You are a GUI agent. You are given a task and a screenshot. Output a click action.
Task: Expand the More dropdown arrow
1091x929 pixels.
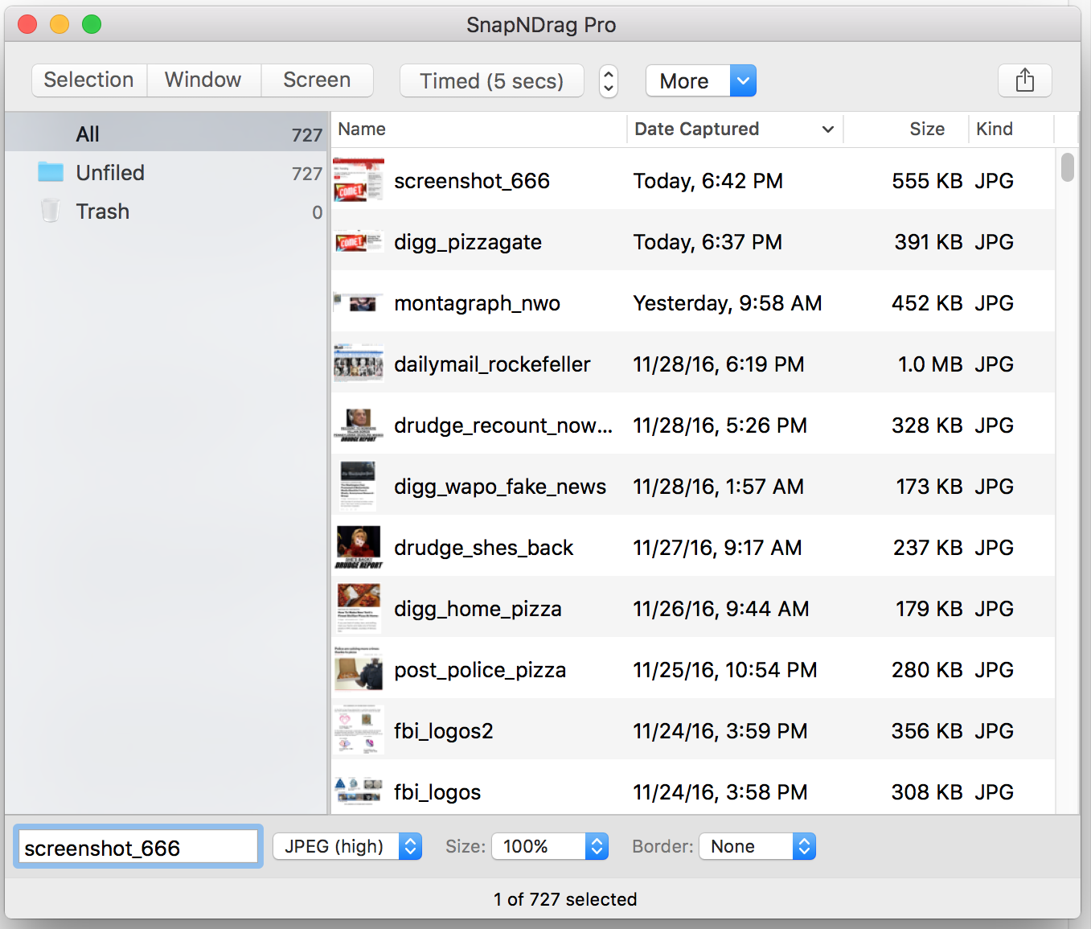pyautogui.click(x=743, y=80)
